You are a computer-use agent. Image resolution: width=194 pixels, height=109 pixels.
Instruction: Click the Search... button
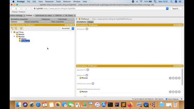point(176,9)
